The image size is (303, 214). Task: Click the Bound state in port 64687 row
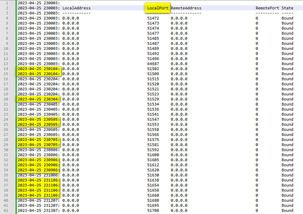[x=287, y=64]
